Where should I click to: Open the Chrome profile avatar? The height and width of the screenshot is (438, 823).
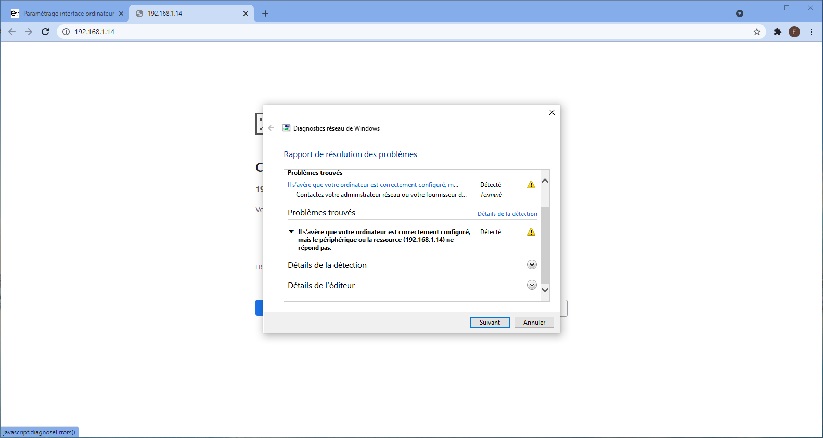(x=794, y=32)
